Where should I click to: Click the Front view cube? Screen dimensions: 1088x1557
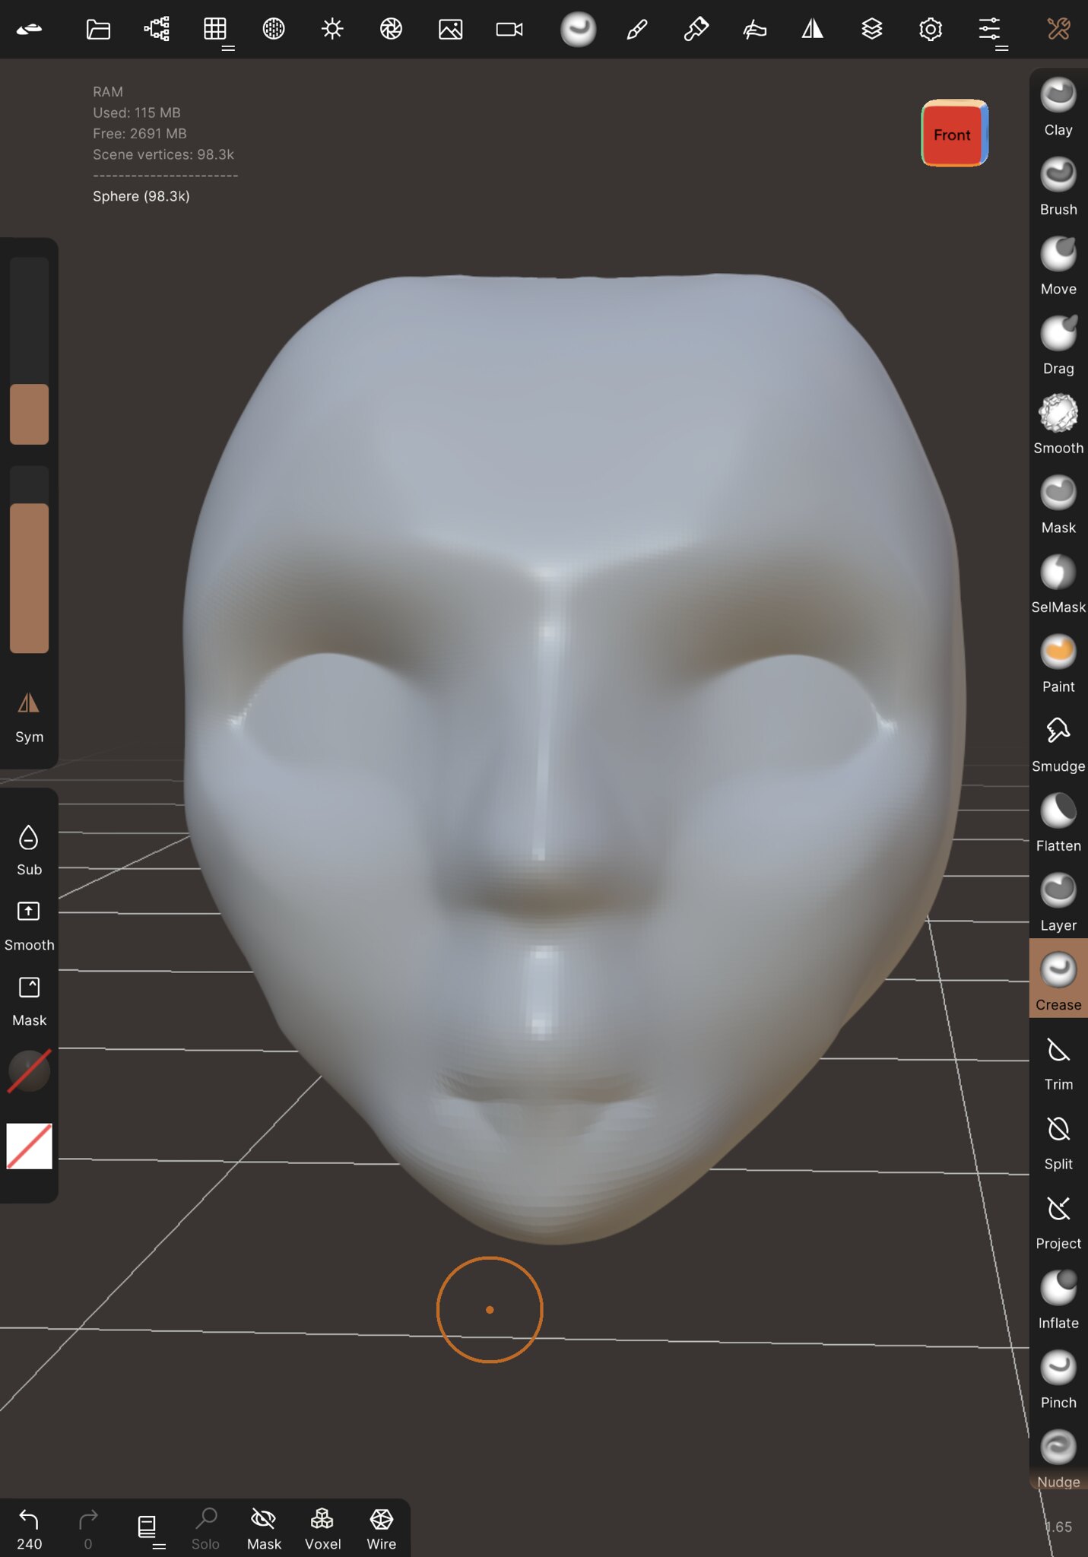(954, 134)
